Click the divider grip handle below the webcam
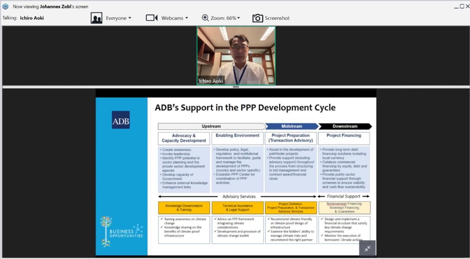 coord(236,87)
